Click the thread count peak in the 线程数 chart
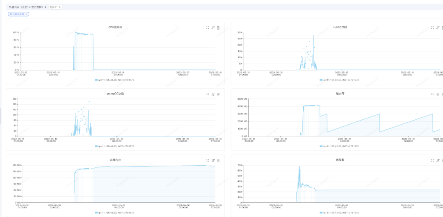 pyautogui.click(x=299, y=167)
